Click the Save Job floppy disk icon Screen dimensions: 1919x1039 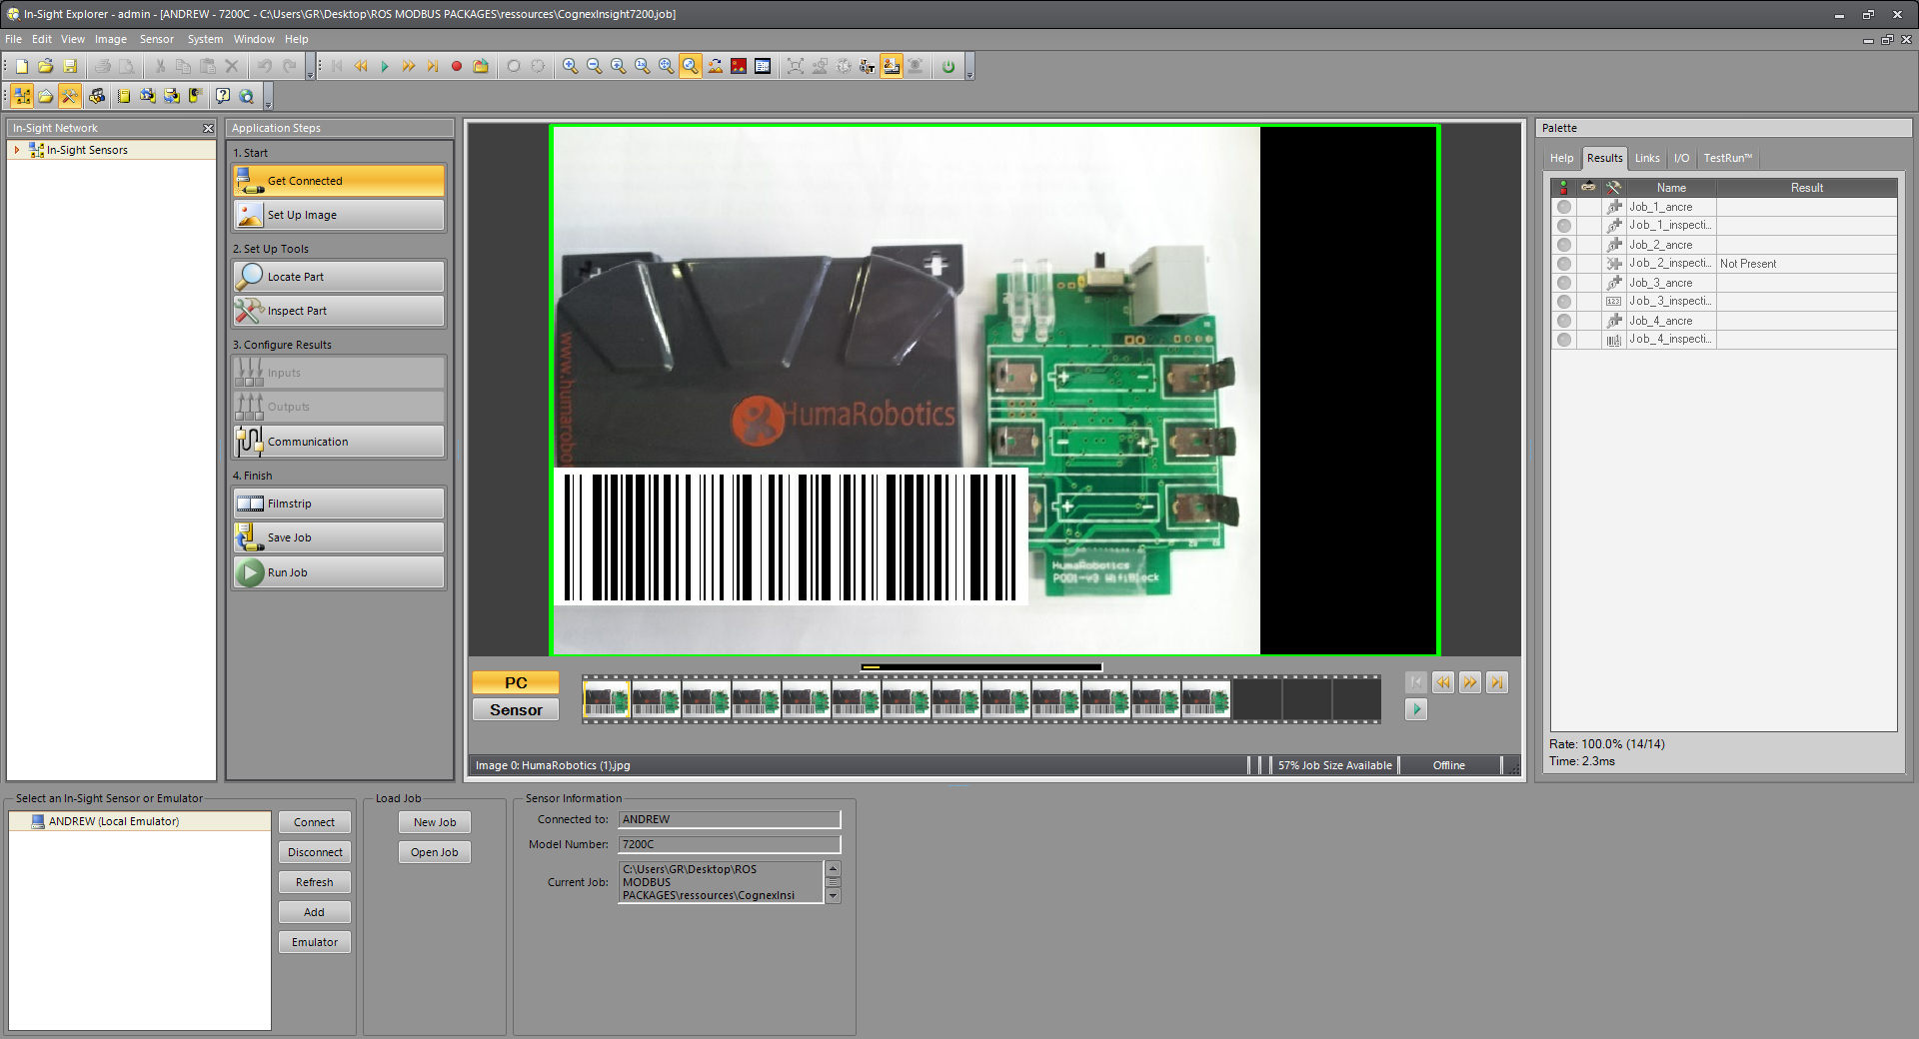[x=70, y=66]
